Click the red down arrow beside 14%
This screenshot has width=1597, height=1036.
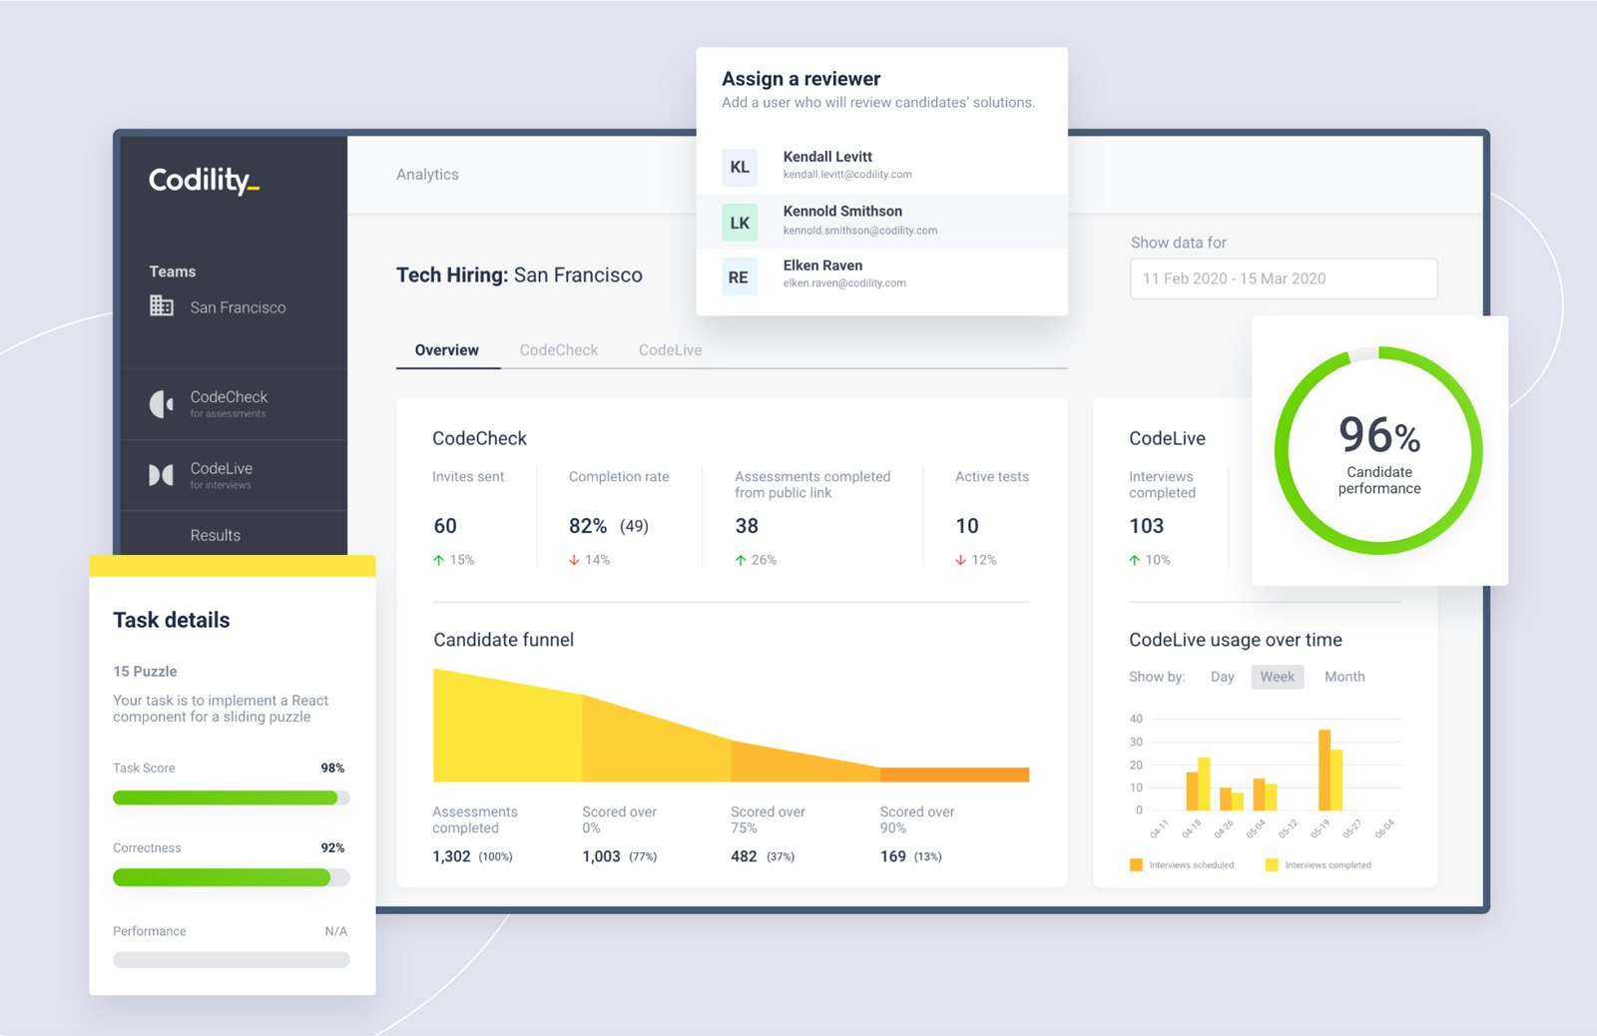click(574, 560)
